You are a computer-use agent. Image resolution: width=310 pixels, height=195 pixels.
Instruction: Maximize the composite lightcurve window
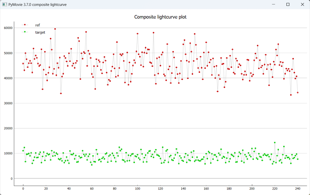288,5
